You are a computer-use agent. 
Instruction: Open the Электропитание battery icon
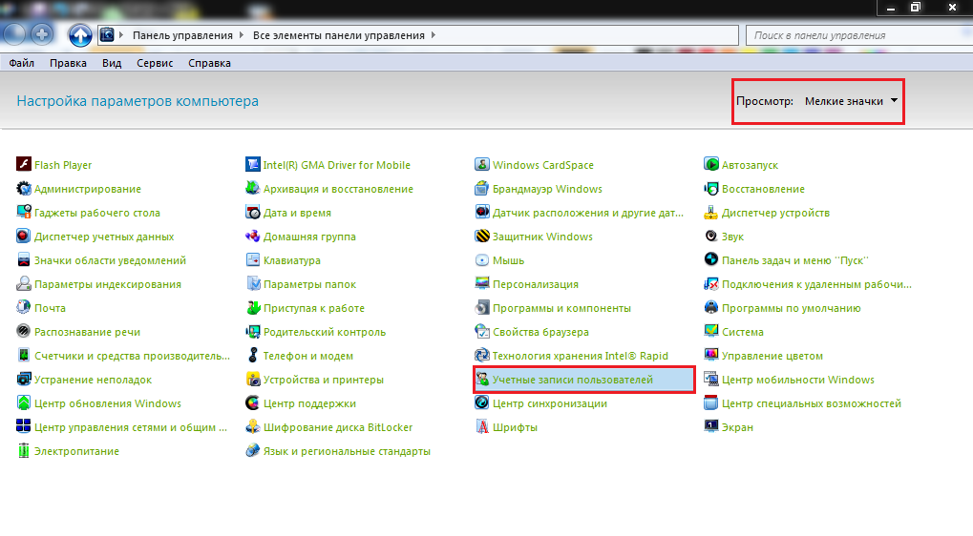click(24, 450)
